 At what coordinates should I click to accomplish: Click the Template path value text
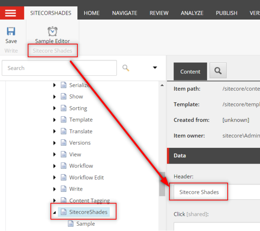[241, 104]
